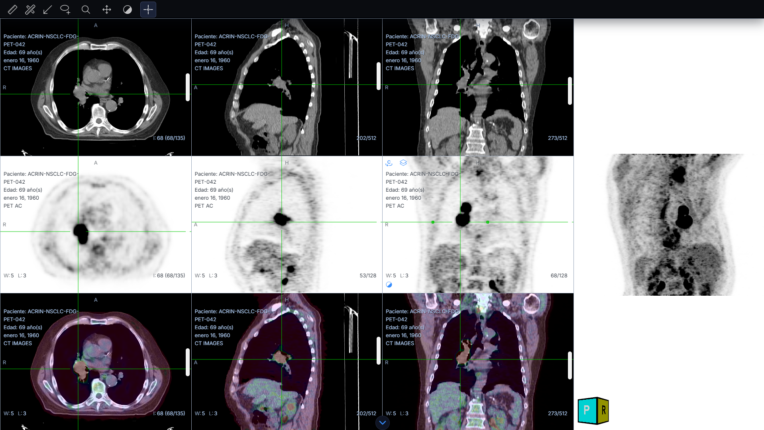Screen dimensions: 764x430
Task: Select the arrow annotation tool
Action: pos(47,10)
